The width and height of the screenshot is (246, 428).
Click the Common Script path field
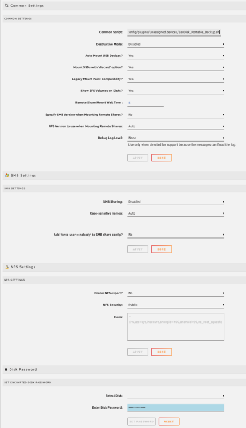click(174, 32)
